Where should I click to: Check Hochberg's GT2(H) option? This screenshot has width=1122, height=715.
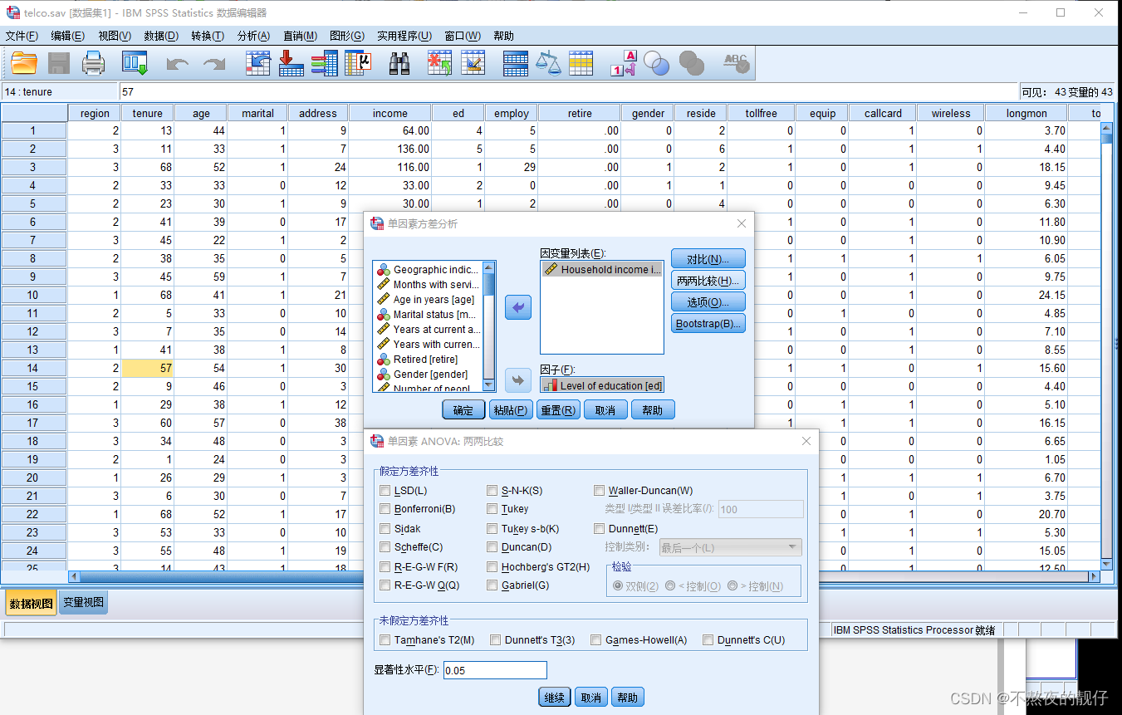[x=492, y=566]
